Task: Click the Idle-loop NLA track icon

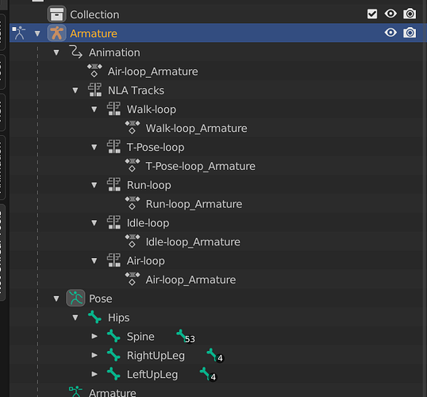Action: pyautogui.click(x=113, y=222)
